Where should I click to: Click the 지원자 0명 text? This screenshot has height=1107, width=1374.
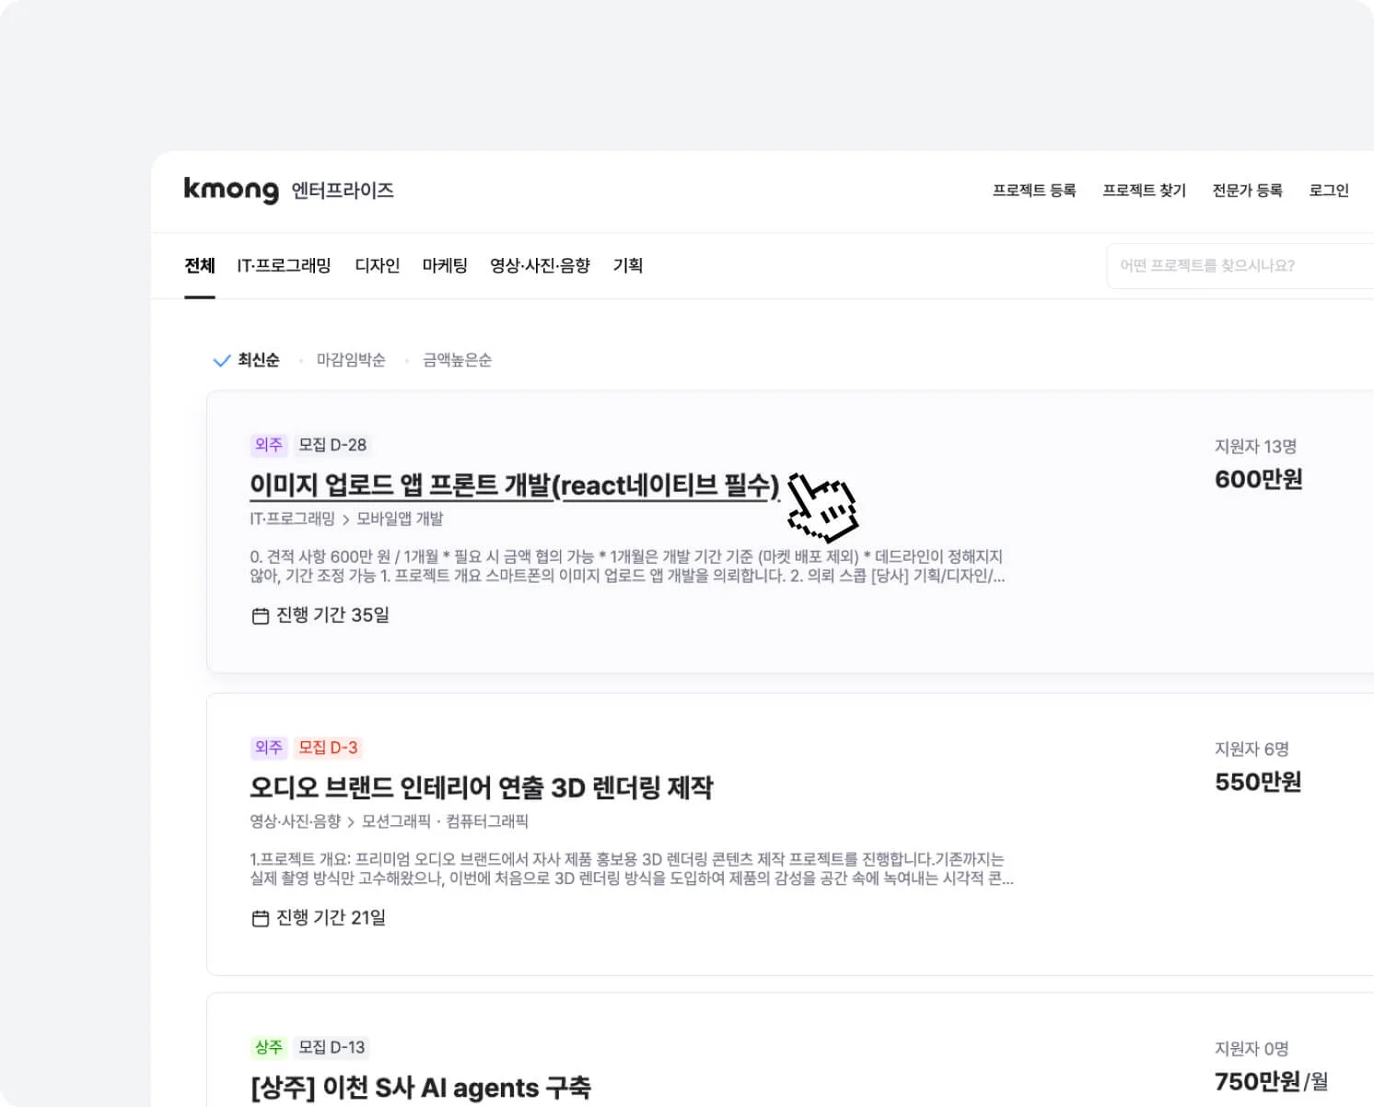pyautogui.click(x=1252, y=1049)
